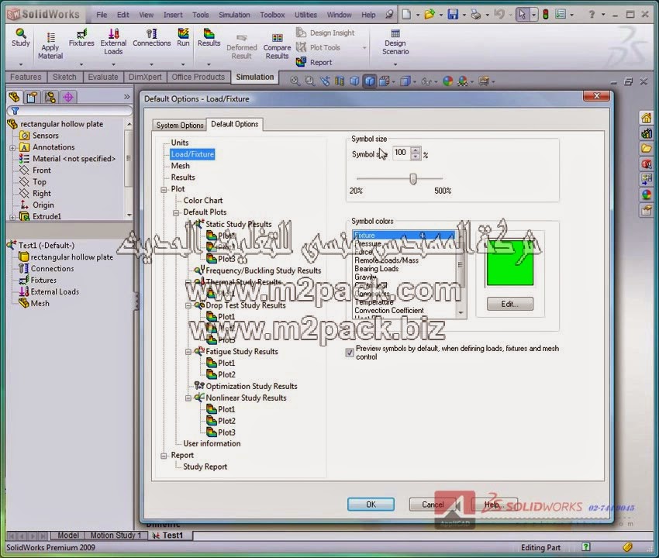The width and height of the screenshot is (659, 558).
Task: Collapse the Default Plots node
Action: tap(176, 212)
